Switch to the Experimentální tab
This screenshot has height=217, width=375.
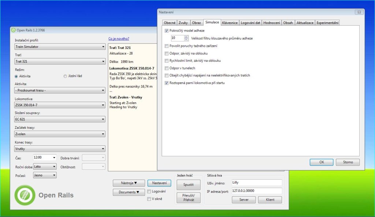click(x=327, y=23)
